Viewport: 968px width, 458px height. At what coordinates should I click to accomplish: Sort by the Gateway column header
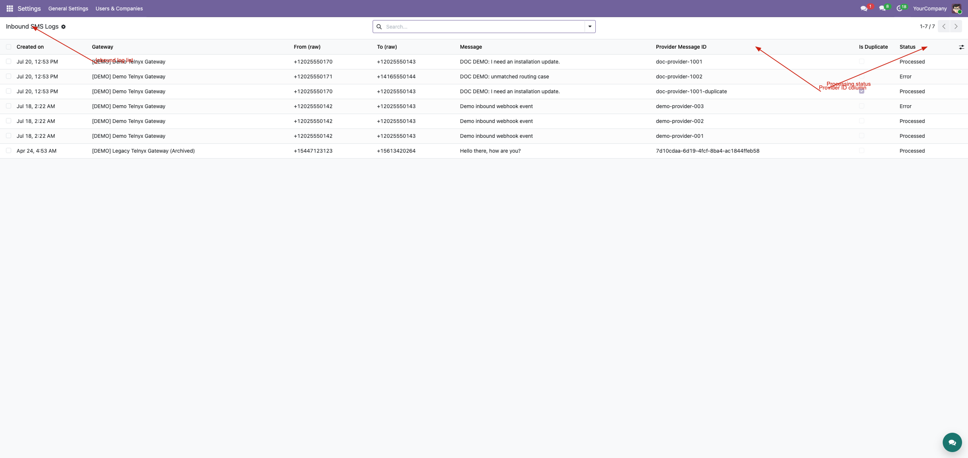pyautogui.click(x=102, y=47)
